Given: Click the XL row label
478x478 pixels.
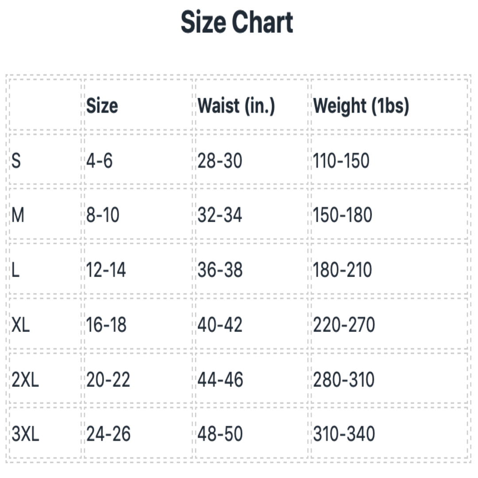Looking at the screenshot, I should pos(20,325).
